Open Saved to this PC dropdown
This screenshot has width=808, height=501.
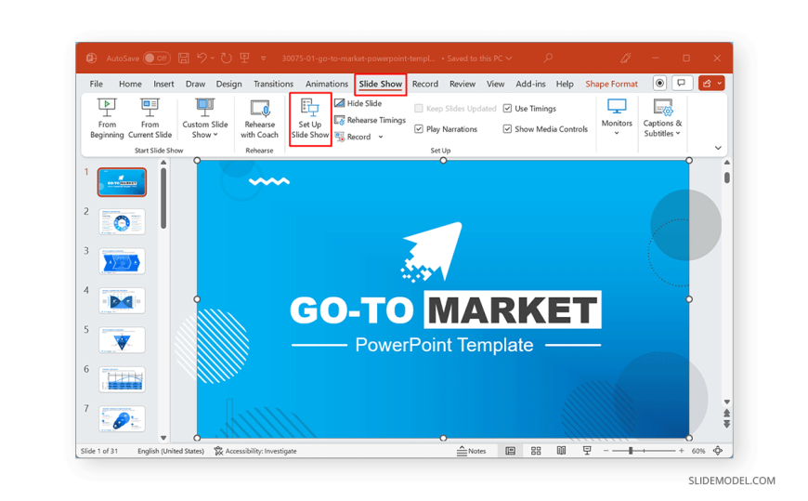(480, 59)
